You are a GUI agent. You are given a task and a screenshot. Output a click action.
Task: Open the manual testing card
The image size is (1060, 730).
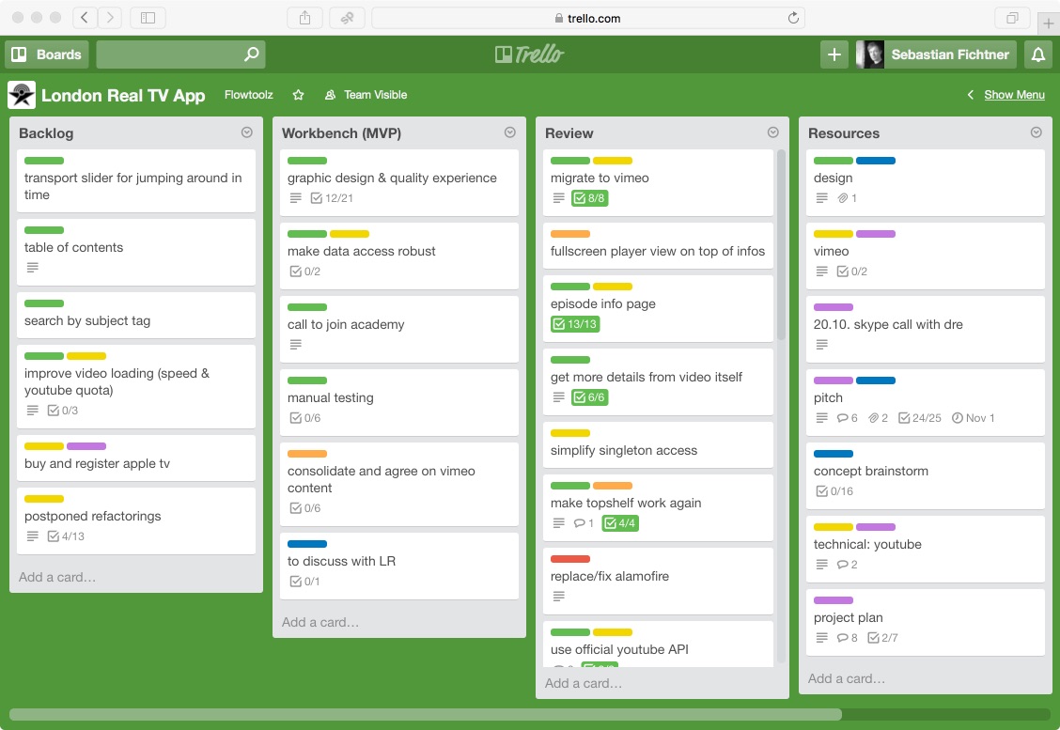click(398, 402)
